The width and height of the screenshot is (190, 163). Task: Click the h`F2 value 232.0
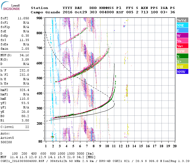coord(24,75)
